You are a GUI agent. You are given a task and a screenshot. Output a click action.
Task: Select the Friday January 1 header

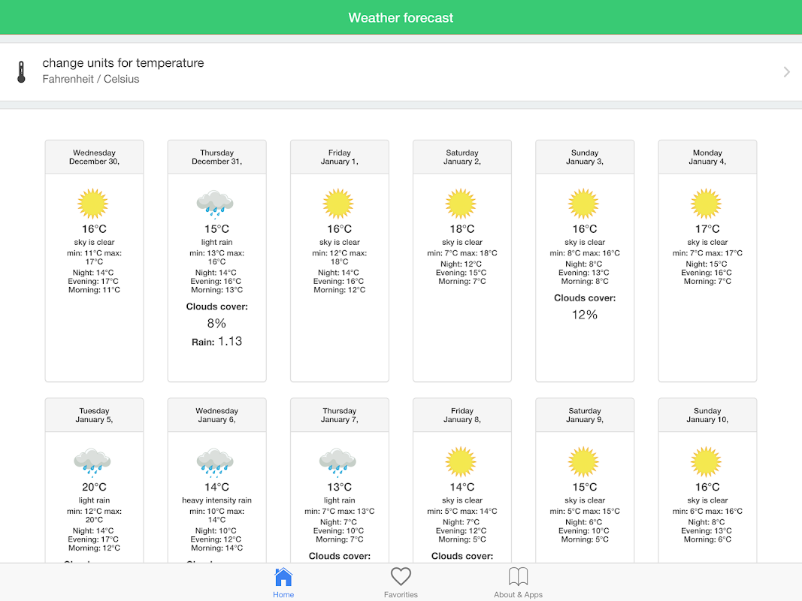pyautogui.click(x=340, y=157)
